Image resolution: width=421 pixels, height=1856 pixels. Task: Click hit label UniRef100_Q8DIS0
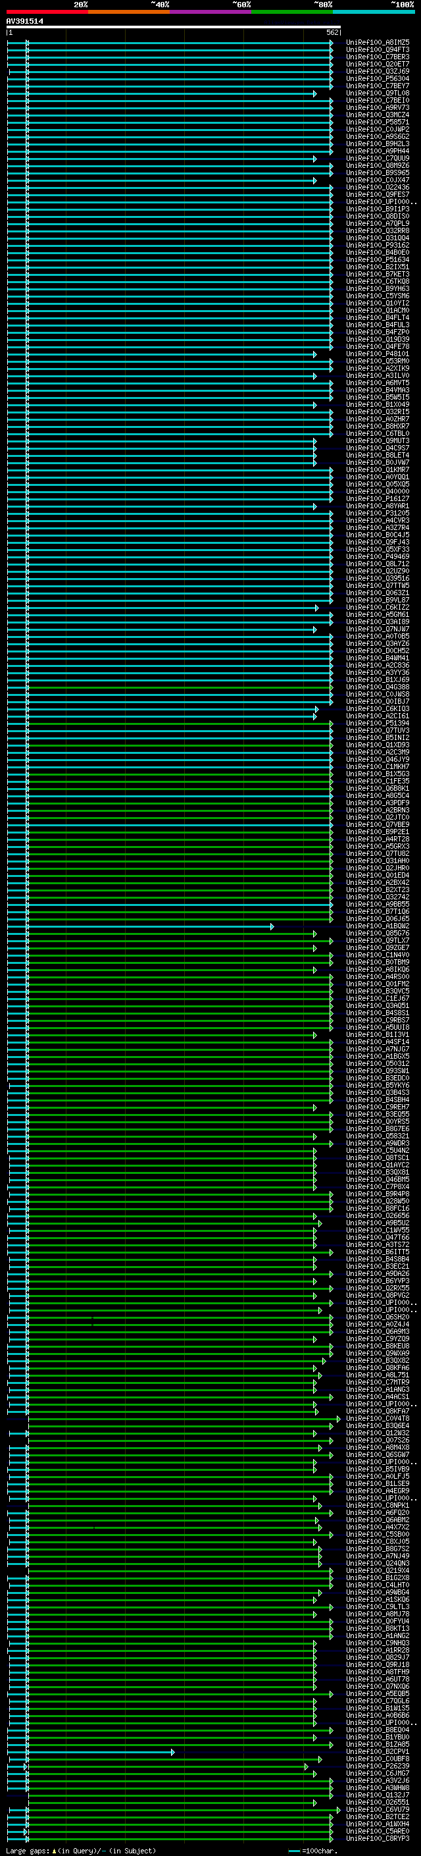click(x=378, y=216)
